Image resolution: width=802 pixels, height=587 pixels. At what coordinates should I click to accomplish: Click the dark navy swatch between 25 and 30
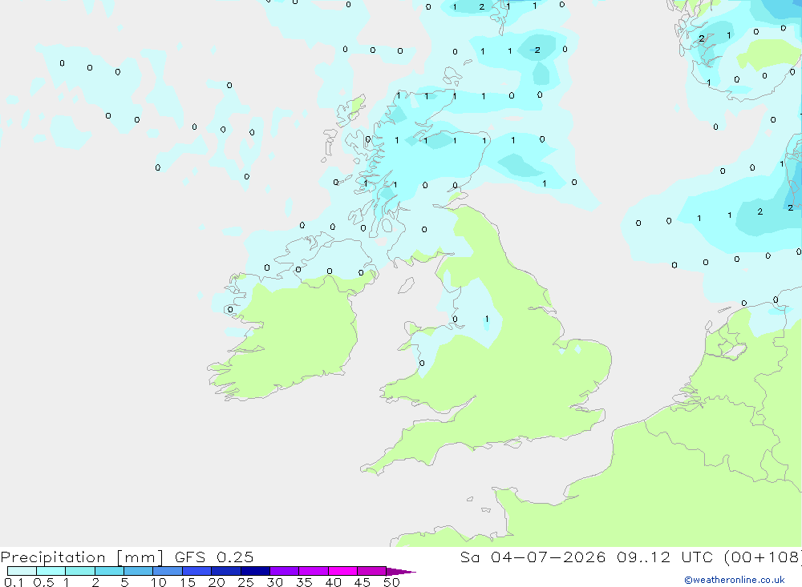tap(255, 571)
